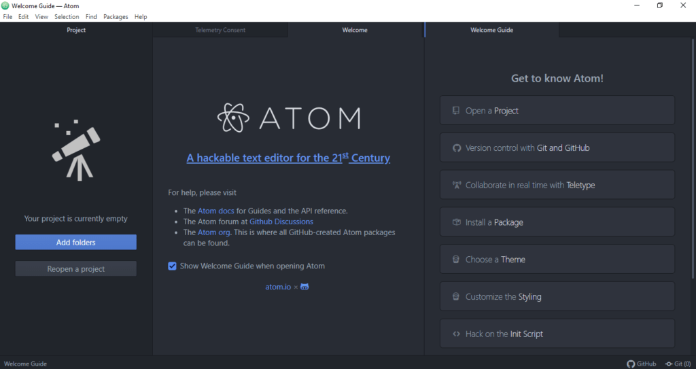
Task: Click the Reopen a project button
Action: pos(76,268)
